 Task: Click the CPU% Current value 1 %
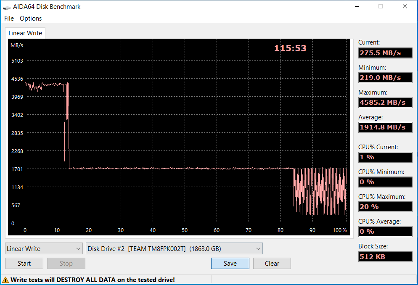point(385,157)
